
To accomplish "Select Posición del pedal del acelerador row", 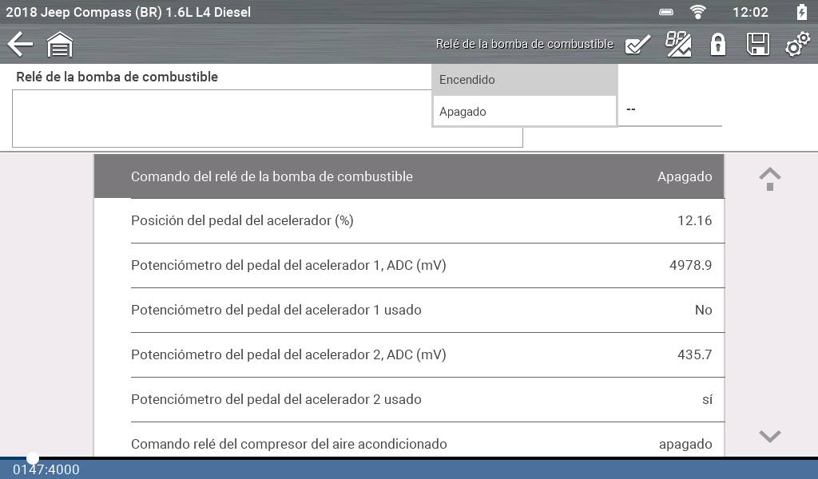I will 409,220.
